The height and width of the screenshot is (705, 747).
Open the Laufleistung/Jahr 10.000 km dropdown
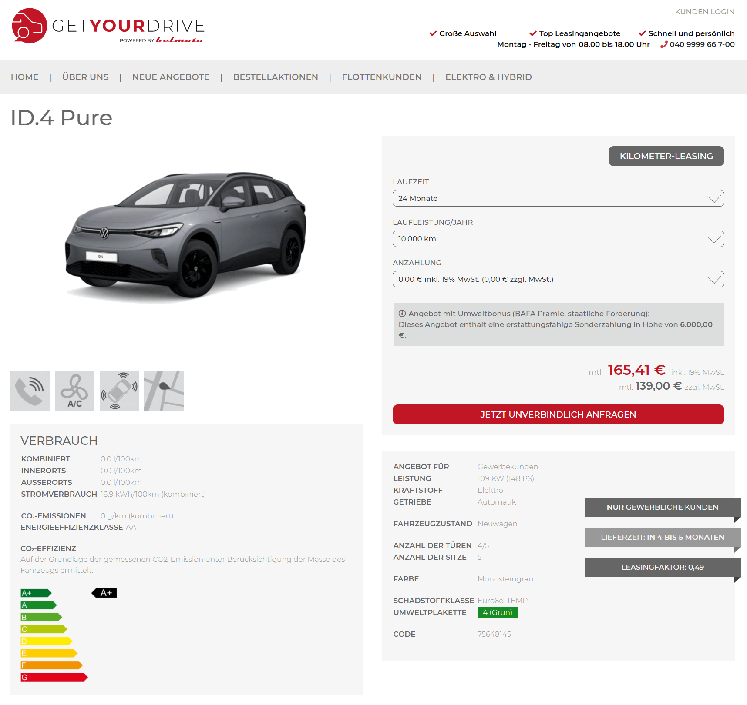[x=558, y=239]
